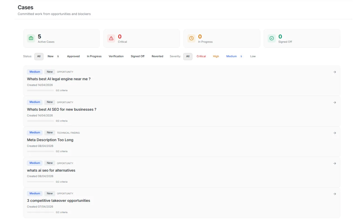Select the All severity filter
Screen dimensions: 357x223
coord(188,56)
